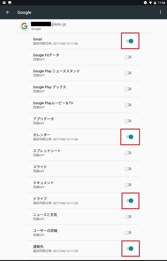Tap the do-not-disturb status icon

[x=145, y=3]
